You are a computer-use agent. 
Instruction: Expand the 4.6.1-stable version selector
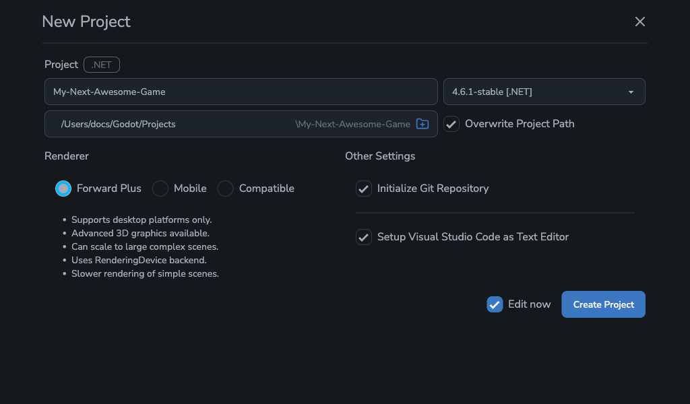(x=544, y=92)
